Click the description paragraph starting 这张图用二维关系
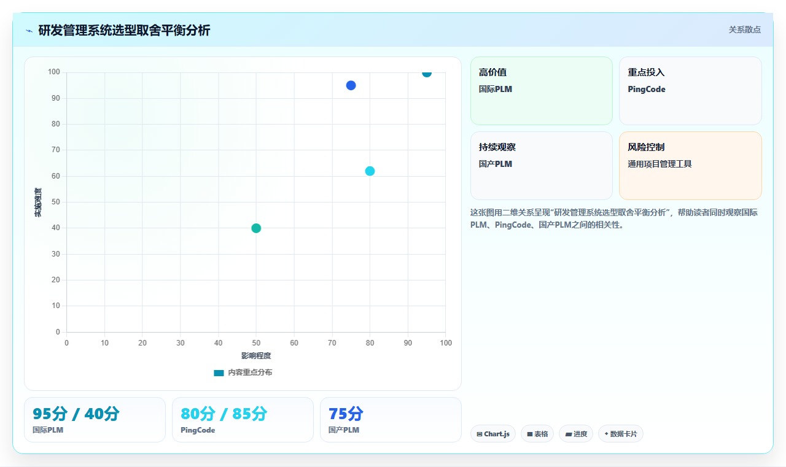Screen dimensions: 786x467 616,218
